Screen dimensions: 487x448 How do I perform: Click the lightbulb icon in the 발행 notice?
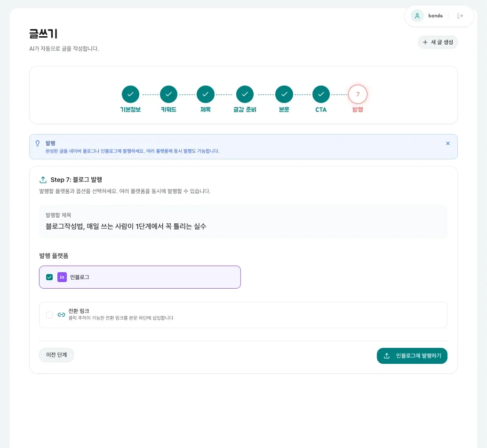click(38, 143)
